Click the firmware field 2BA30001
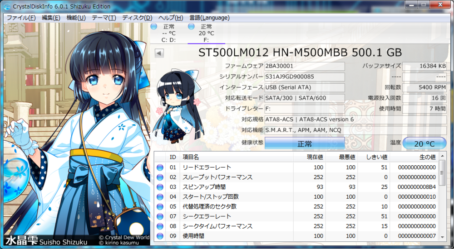 [x=305, y=66]
